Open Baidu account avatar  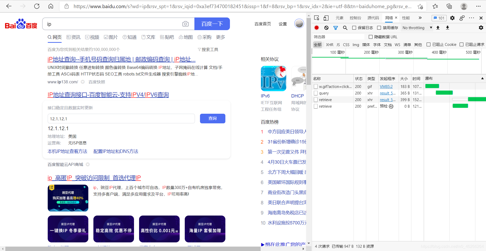(299, 24)
